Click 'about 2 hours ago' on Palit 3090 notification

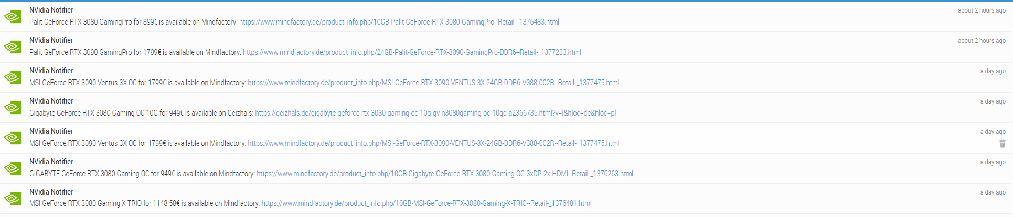tap(982, 41)
